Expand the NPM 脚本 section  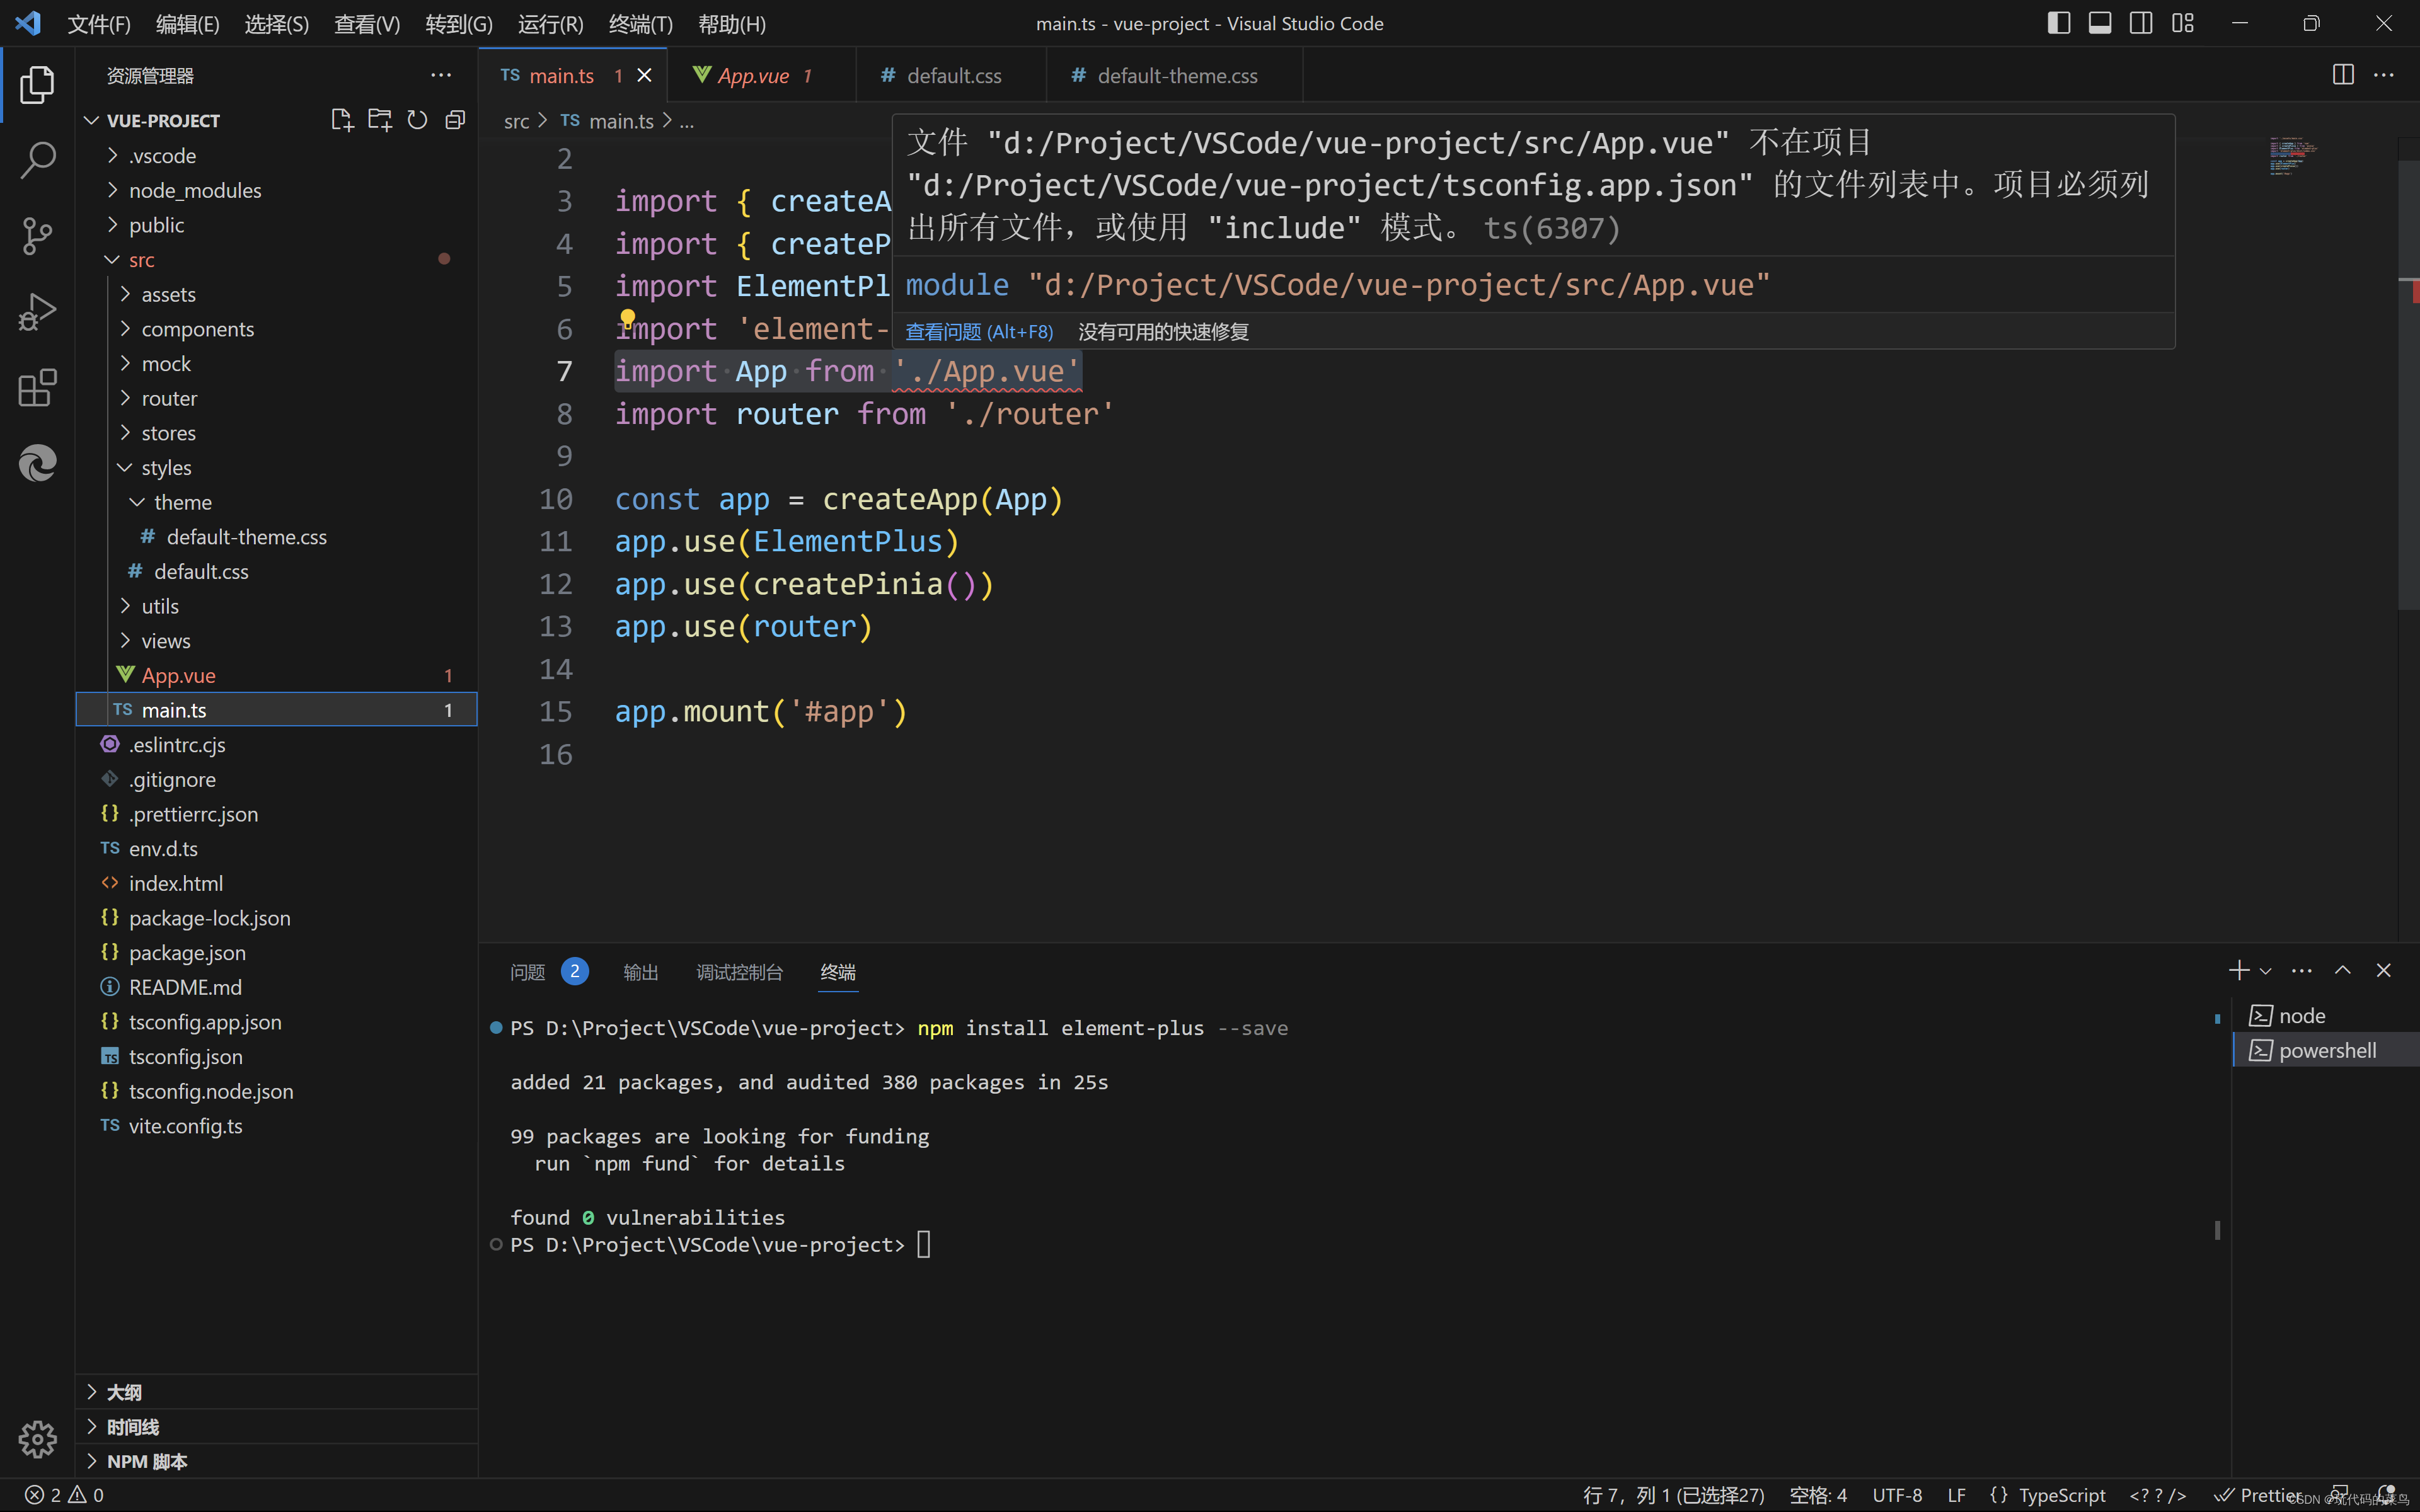[147, 1461]
